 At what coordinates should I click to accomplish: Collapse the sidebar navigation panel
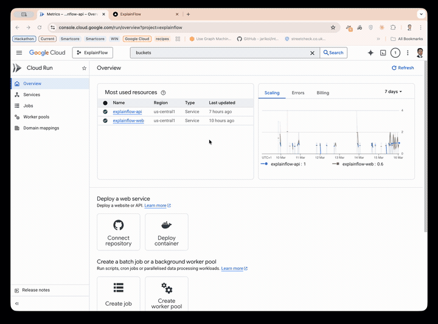17,303
